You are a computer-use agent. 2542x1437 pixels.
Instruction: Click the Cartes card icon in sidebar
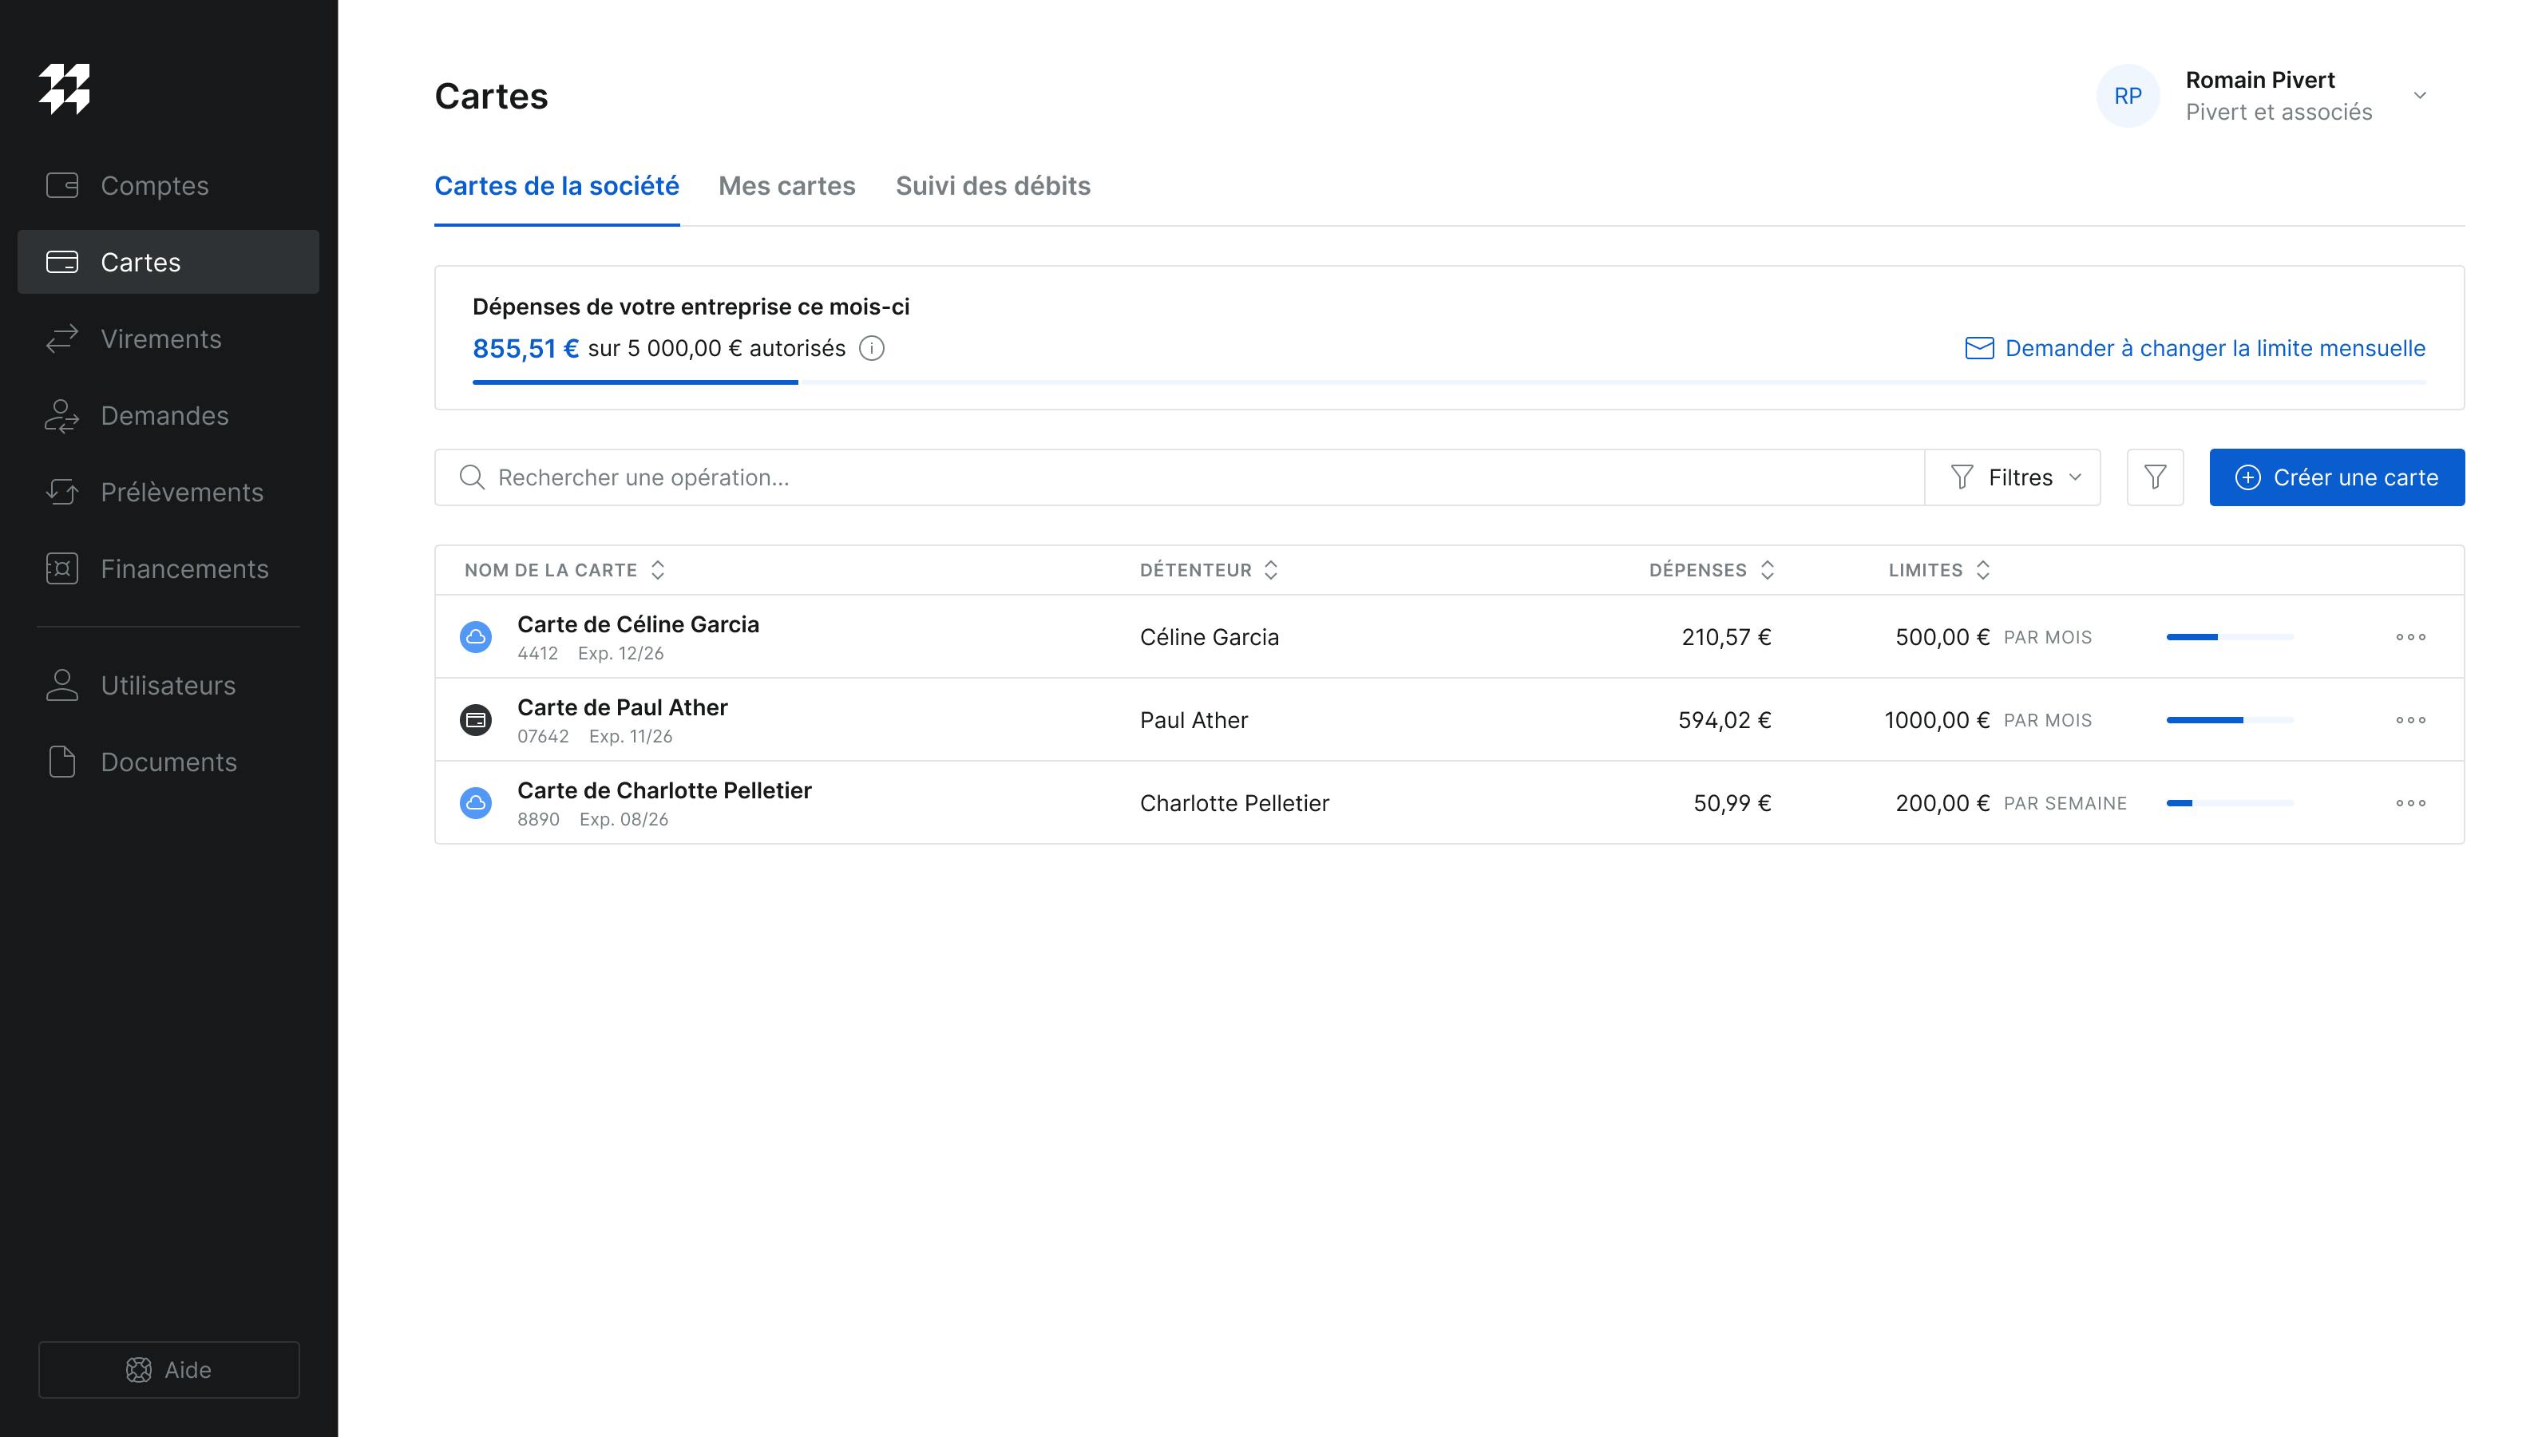(62, 263)
